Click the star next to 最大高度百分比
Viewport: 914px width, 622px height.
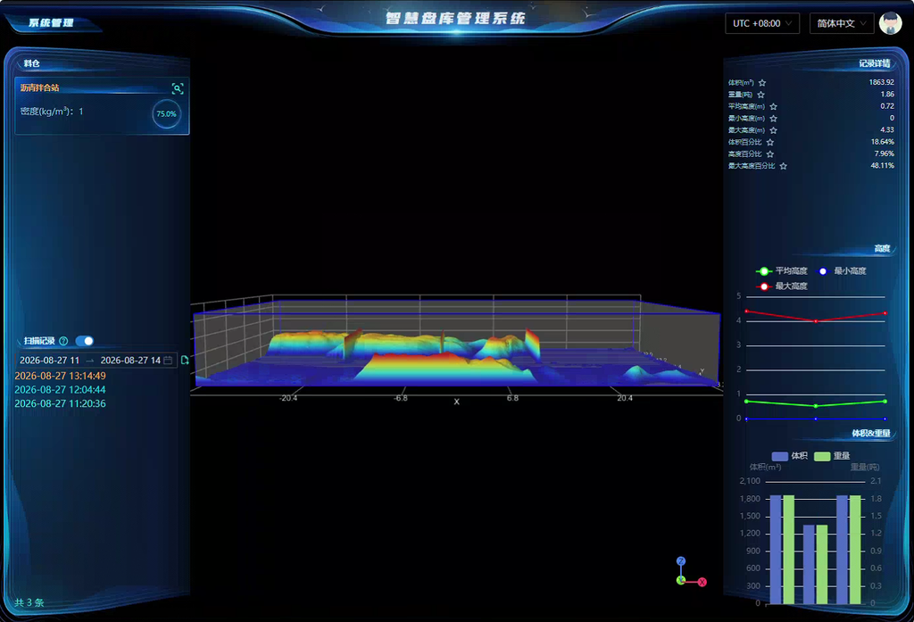coord(784,166)
